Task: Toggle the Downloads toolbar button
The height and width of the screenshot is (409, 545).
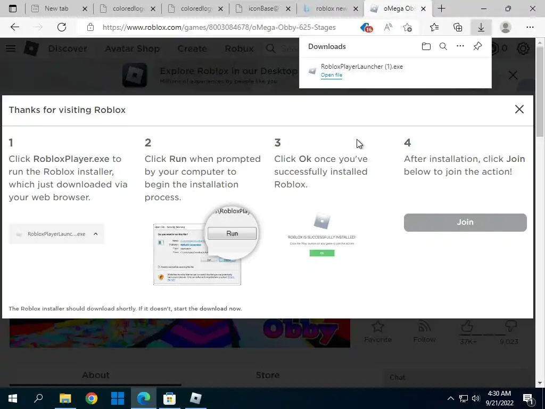Action: 481,27
